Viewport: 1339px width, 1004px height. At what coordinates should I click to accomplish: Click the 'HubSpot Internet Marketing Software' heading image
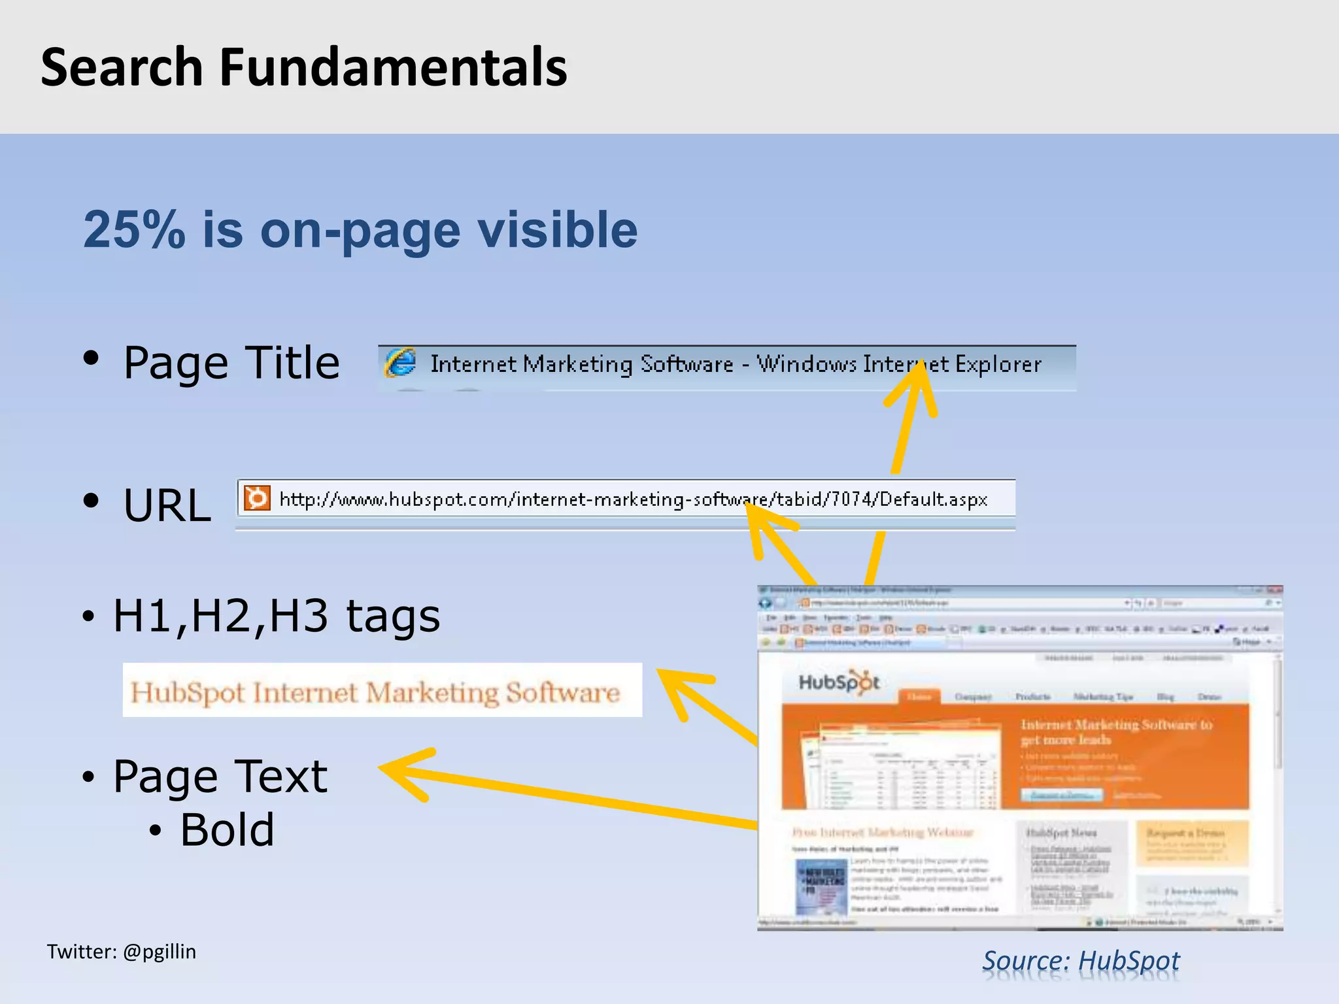click(x=382, y=690)
